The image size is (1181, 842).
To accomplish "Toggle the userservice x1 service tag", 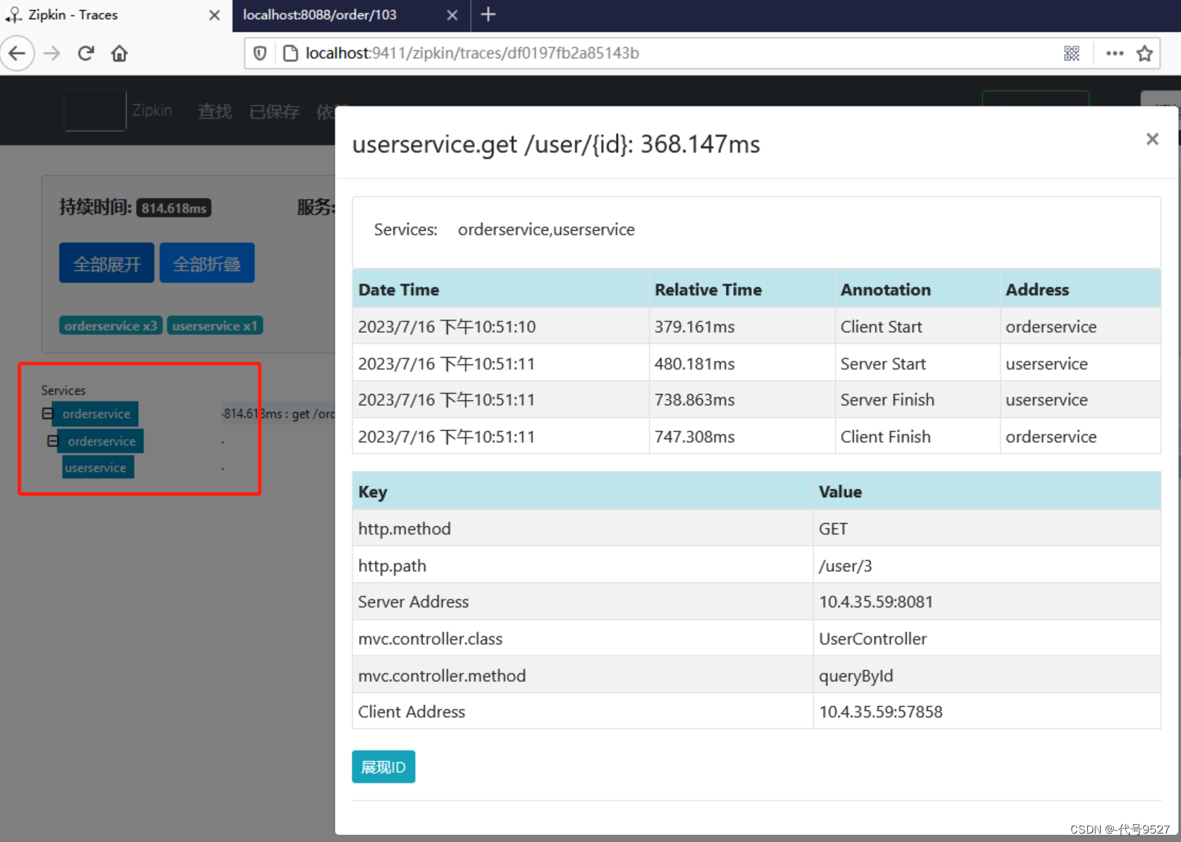I will (215, 325).
